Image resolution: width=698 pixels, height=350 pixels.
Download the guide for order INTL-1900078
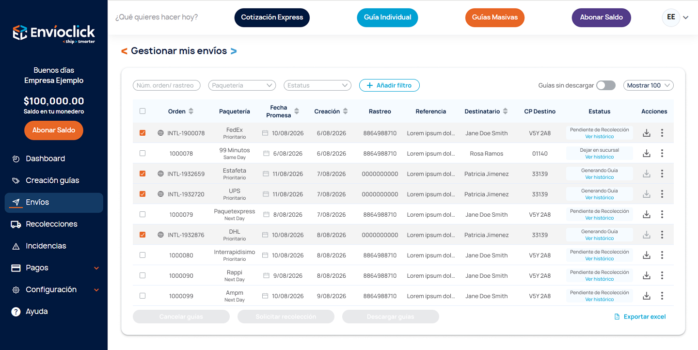(x=646, y=133)
